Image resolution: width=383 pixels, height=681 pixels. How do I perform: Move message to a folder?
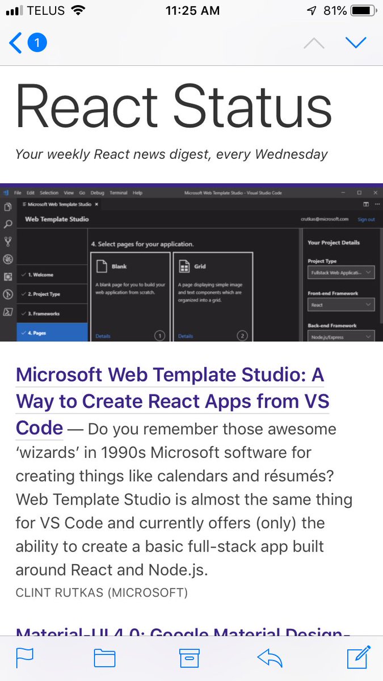(104, 658)
